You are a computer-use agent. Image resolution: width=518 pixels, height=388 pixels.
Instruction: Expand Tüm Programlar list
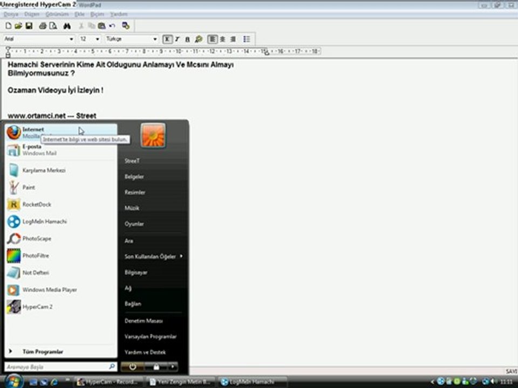tap(62, 352)
